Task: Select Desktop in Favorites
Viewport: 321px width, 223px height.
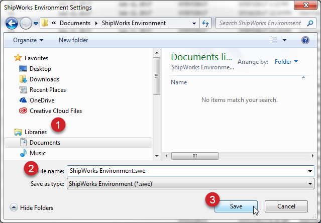Action: pyautogui.click(x=40, y=69)
